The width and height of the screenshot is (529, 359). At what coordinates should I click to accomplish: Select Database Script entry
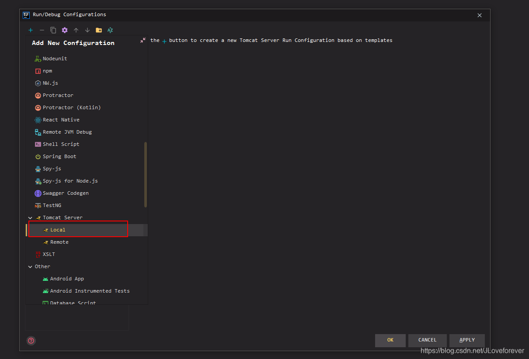[87, 302]
